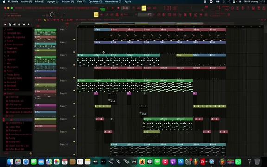Click the record button in transport
This screenshot has width=267, height=167.
pos(118,8)
